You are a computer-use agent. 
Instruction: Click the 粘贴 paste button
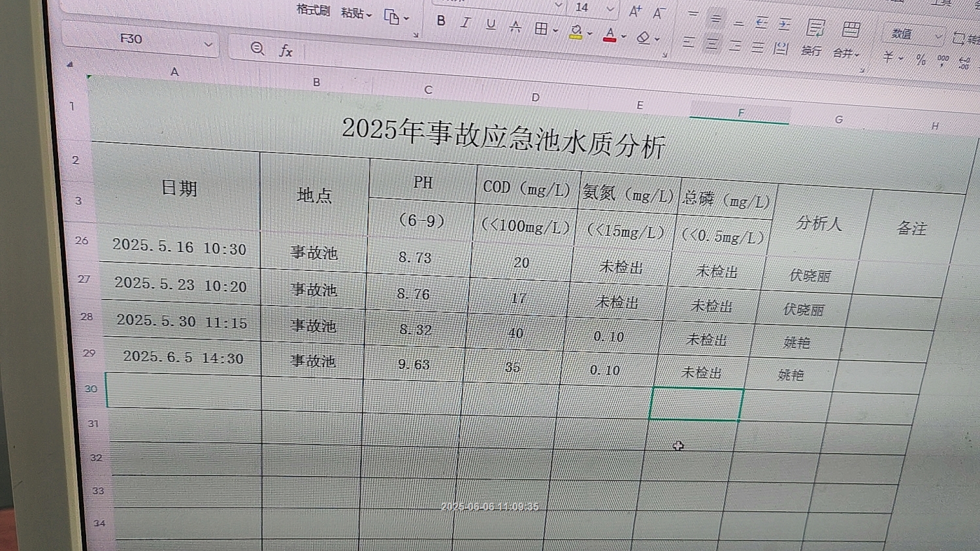353,13
